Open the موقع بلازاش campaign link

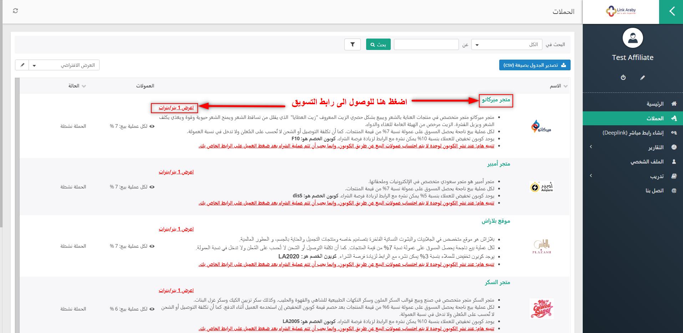point(496,221)
